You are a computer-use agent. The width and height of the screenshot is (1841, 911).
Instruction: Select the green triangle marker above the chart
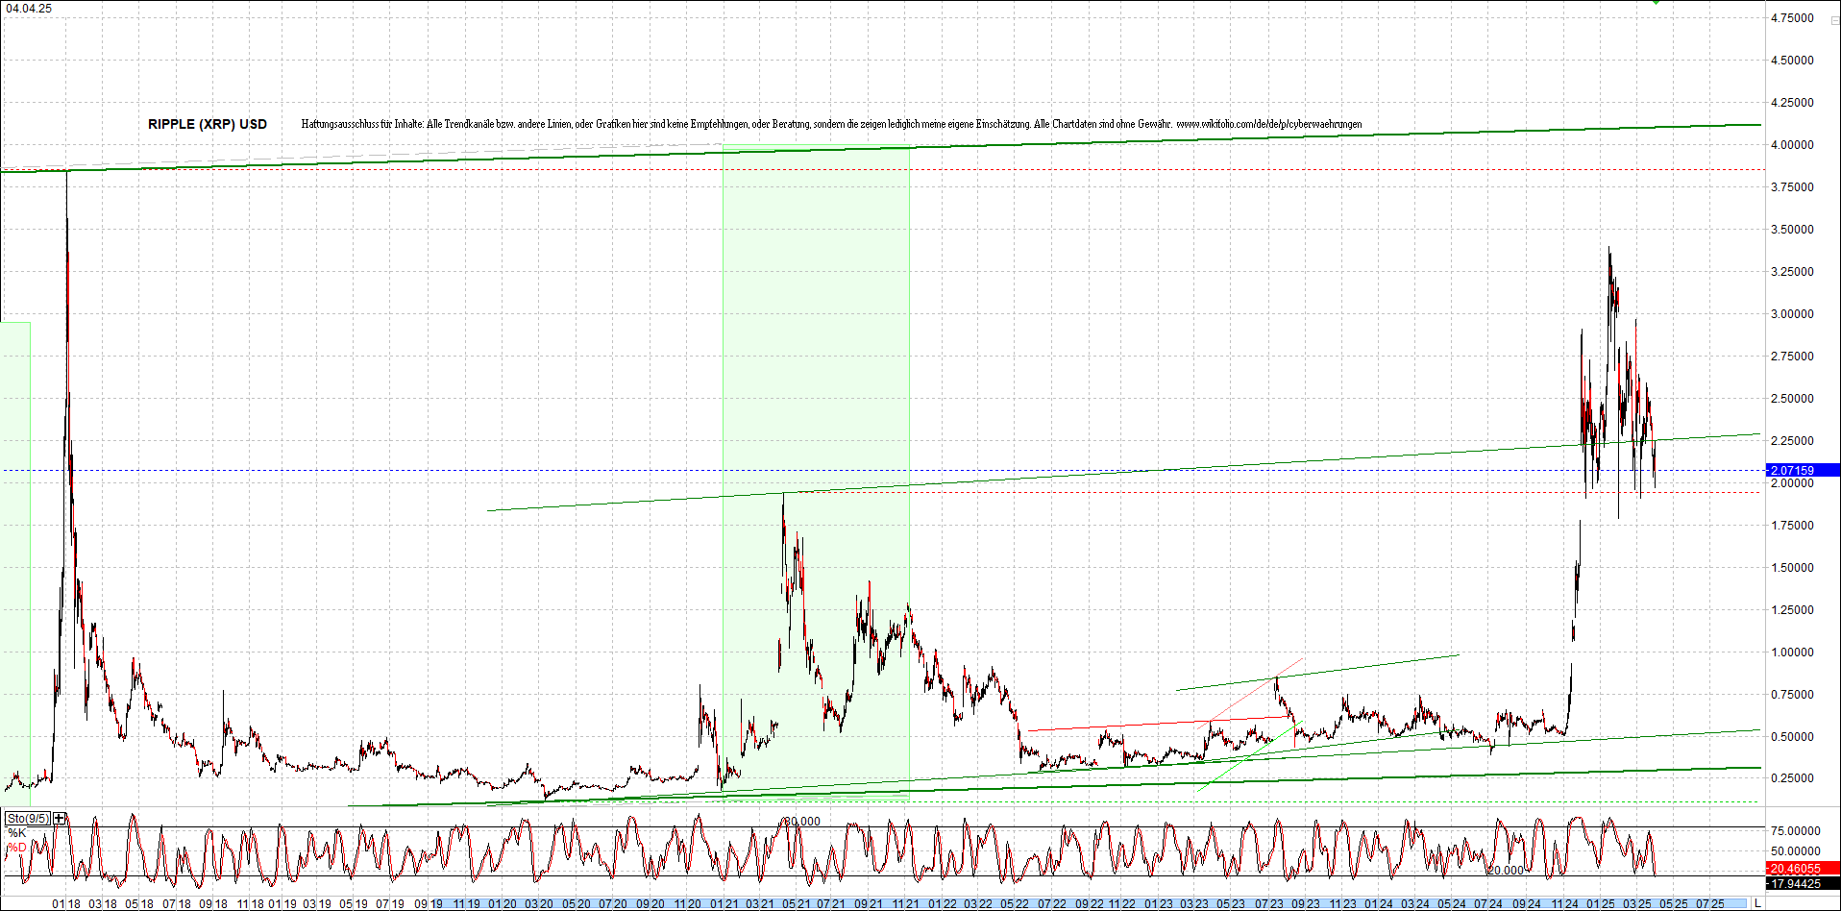pyautogui.click(x=1656, y=3)
